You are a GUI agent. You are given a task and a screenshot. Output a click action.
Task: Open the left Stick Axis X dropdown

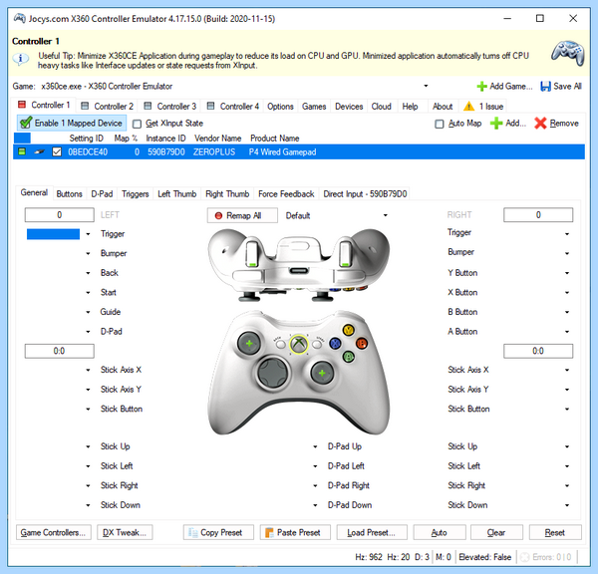(x=88, y=370)
